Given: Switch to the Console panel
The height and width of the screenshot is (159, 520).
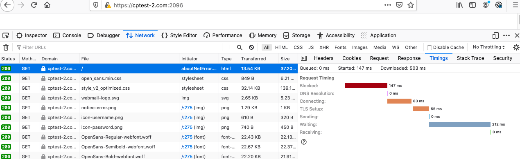Looking at the screenshot, I should tap(68, 35).
